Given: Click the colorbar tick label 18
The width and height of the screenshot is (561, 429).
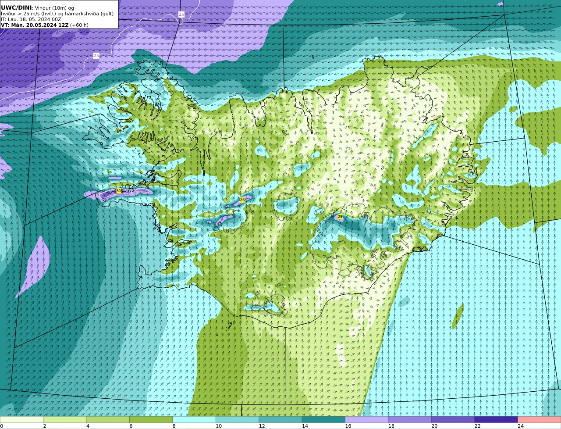Looking at the screenshot, I should click(391, 426).
